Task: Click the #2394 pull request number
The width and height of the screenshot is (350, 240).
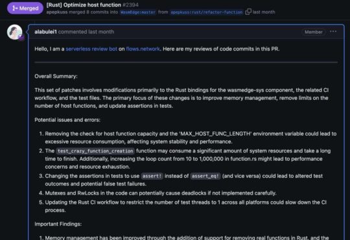Action: click(x=130, y=5)
